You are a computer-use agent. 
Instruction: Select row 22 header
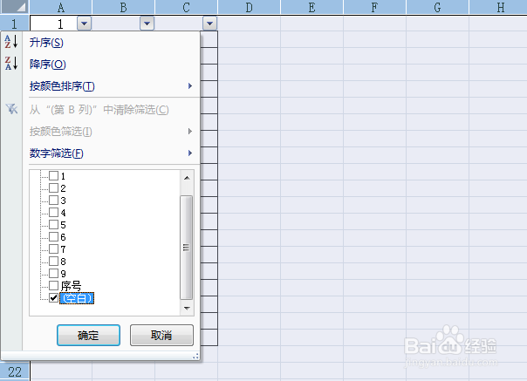point(14,371)
